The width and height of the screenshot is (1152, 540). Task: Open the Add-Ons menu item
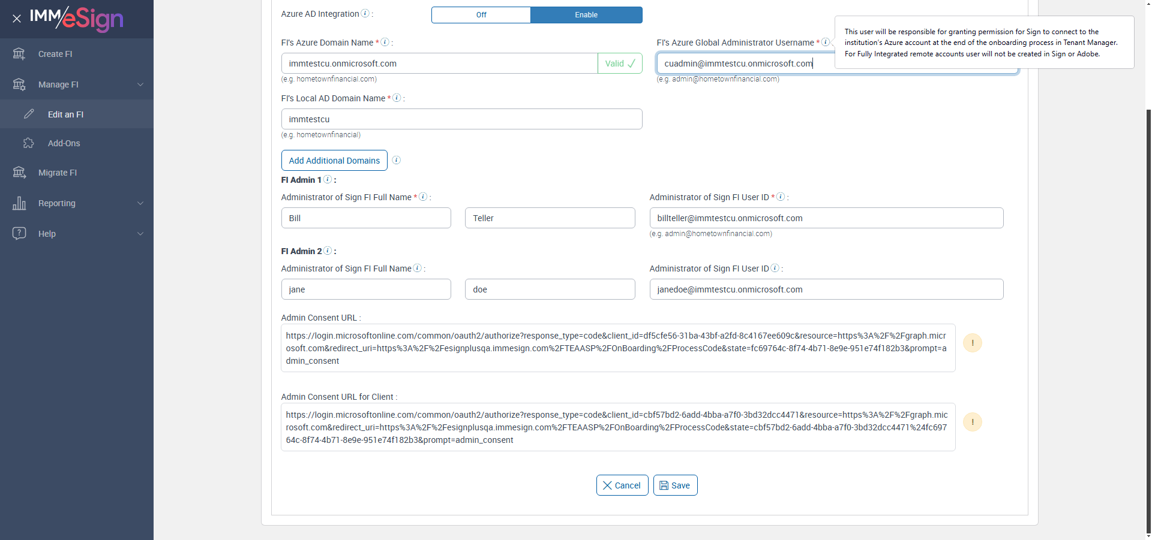pos(64,143)
